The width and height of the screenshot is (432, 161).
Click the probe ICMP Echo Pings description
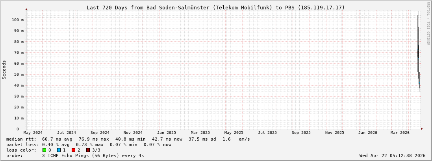pyautogui.click(x=93, y=156)
